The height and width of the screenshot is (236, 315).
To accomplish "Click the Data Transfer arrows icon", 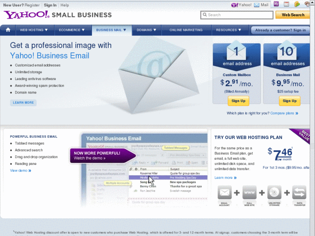I will (x=299, y=193).
